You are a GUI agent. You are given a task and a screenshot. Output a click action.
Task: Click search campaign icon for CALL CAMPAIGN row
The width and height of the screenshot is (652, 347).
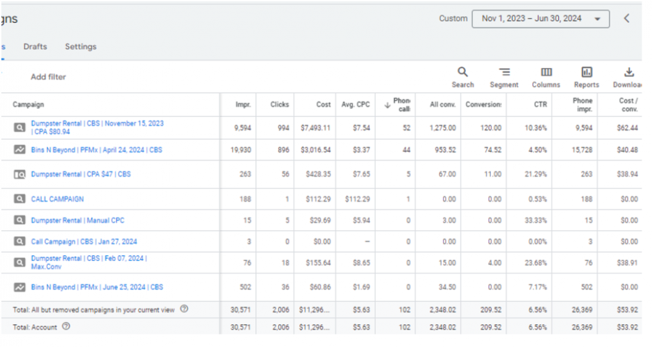pos(19,199)
